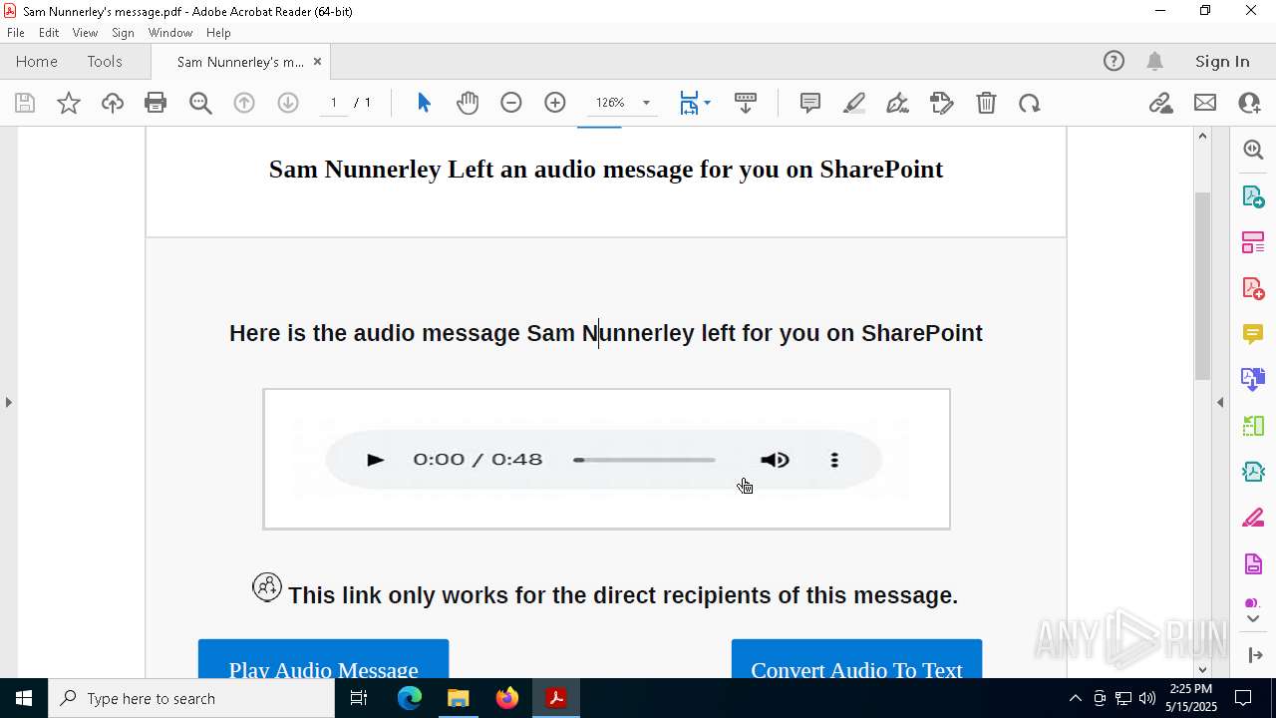The width and height of the screenshot is (1276, 718).
Task: Add a sticky note comment
Action: click(810, 103)
